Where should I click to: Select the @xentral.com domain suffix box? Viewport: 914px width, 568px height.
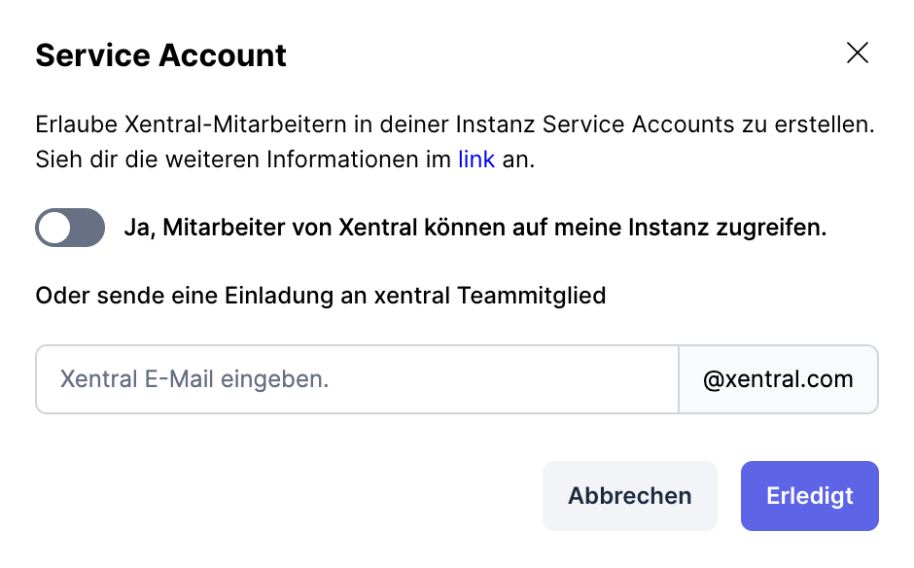coord(778,379)
